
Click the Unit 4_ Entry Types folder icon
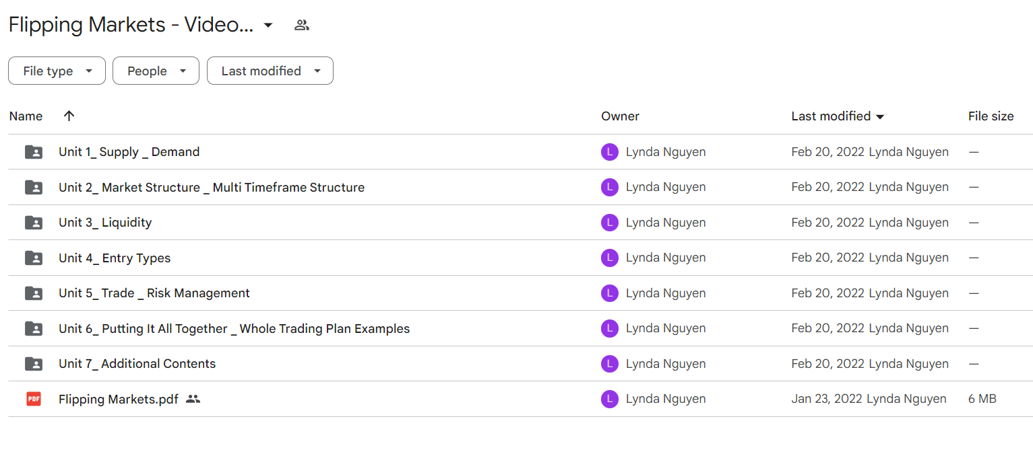(34, 258)
